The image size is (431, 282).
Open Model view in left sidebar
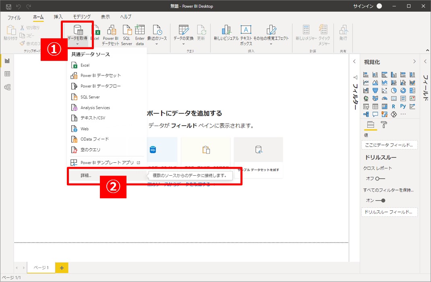(7, 87)
